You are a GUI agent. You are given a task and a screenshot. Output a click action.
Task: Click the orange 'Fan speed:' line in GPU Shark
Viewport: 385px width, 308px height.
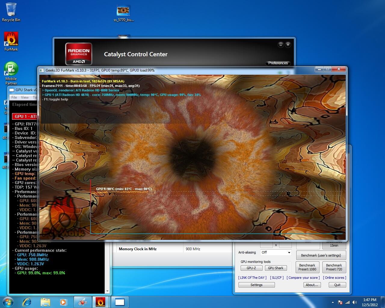tap(24, 178)
